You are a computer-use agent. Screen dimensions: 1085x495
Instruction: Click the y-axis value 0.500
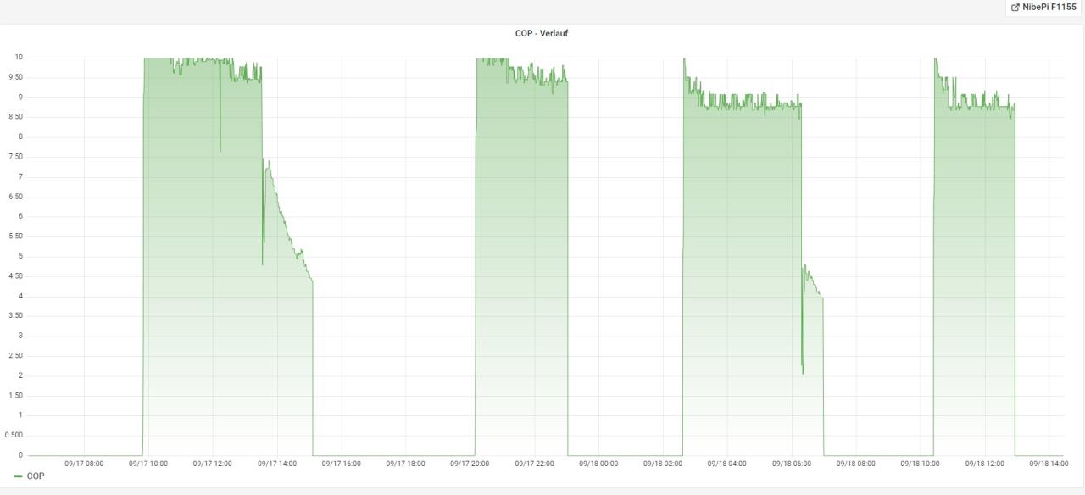14,436
